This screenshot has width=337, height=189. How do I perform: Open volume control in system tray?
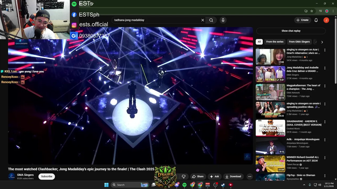(320, 185)
